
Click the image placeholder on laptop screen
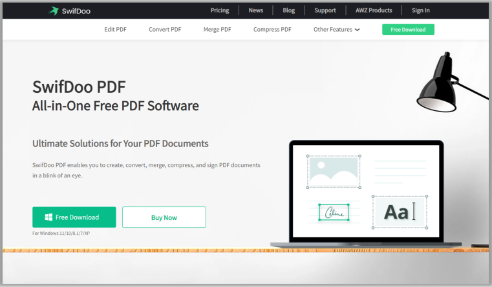click(334, 172)
